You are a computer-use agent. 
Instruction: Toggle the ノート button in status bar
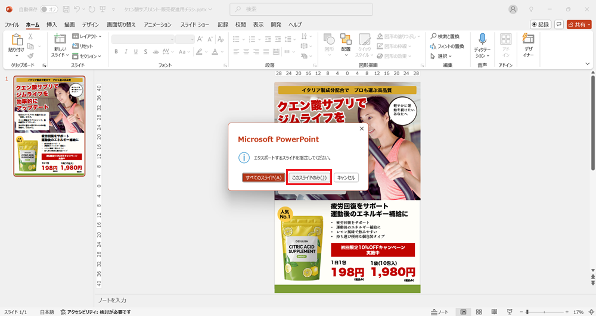click(439, 312)
